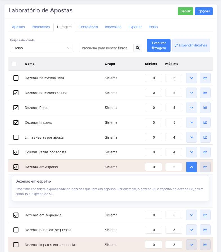Open chart for Dezenas pares em sequencia
Viewport: 221px width, 252px height.
(205, 230)
